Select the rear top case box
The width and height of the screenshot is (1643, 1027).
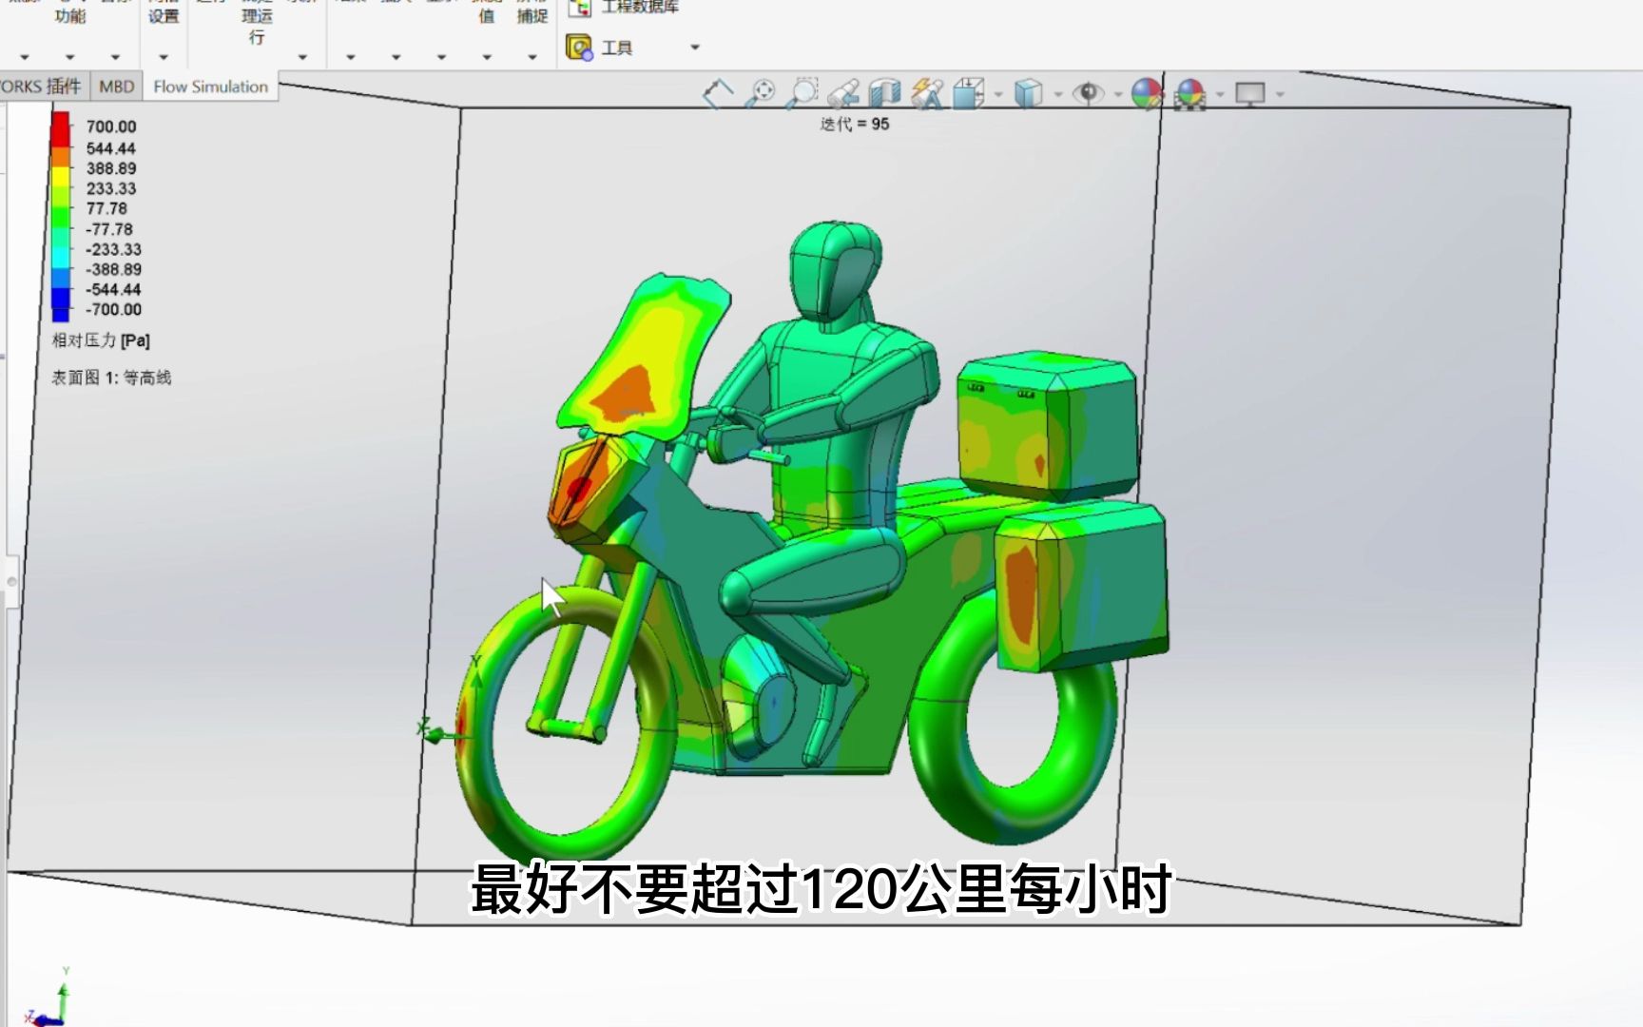[1046, 426]
